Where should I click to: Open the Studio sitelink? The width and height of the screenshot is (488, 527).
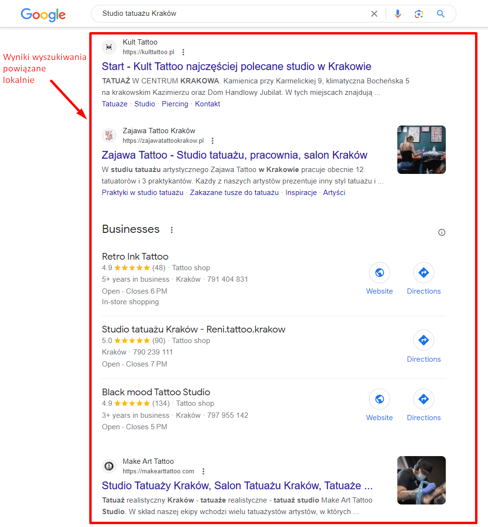point(145,104)
